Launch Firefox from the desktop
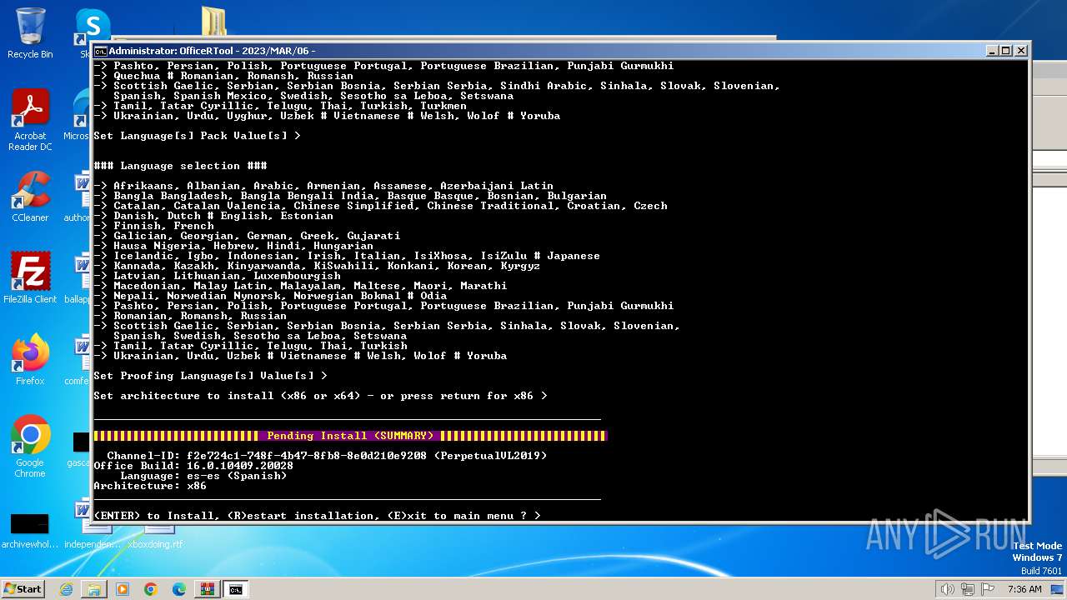Viewport: 1067px width, 600px height. (x=30, y=360)
